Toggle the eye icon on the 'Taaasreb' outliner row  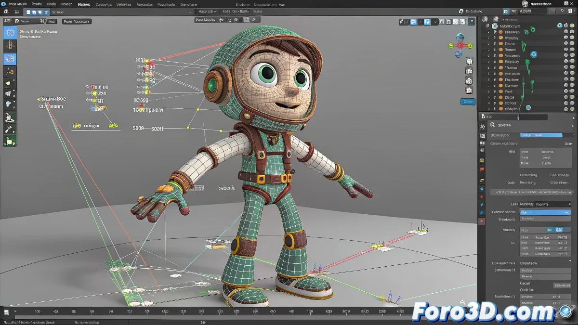[x=566, y=31]
